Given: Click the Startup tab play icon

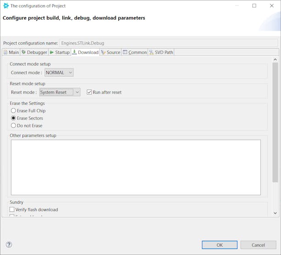Looking at the screenshot, I should coord(52,52).
